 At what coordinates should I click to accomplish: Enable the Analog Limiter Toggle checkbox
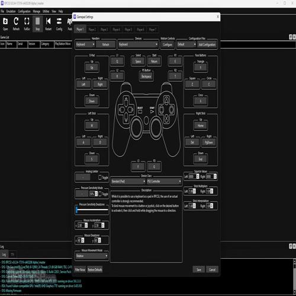(100, 177)
